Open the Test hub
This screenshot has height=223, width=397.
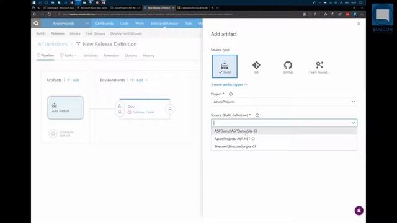189,24
